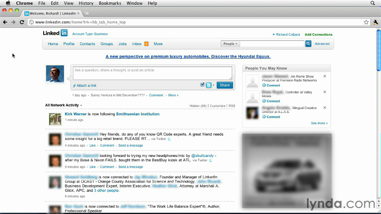Go back with browser back arrow

(5, 22)
